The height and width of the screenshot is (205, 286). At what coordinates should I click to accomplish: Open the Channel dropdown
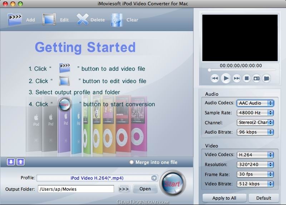click(255, 122)
